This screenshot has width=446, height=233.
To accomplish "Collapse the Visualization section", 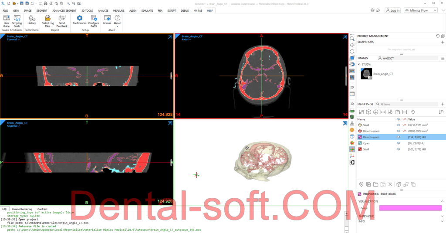I will 442,201.
